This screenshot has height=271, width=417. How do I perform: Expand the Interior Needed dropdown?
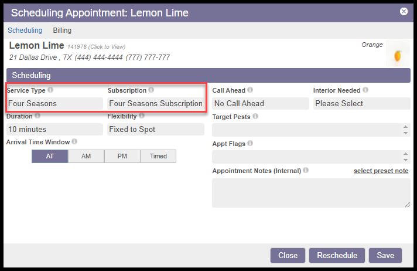(361, 104)
